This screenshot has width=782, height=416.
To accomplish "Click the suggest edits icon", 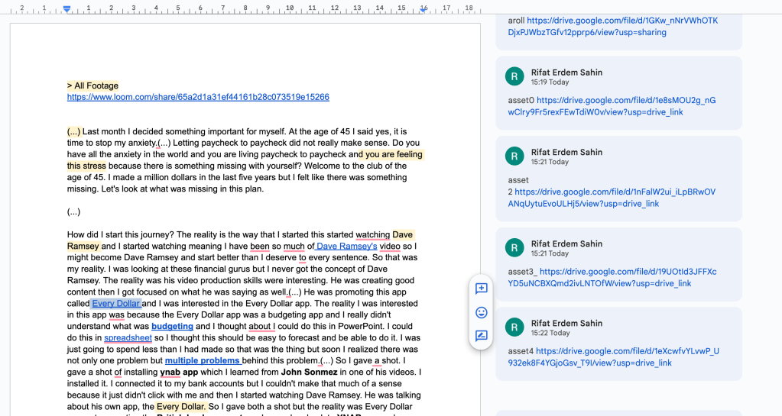I will click(482, 336).
